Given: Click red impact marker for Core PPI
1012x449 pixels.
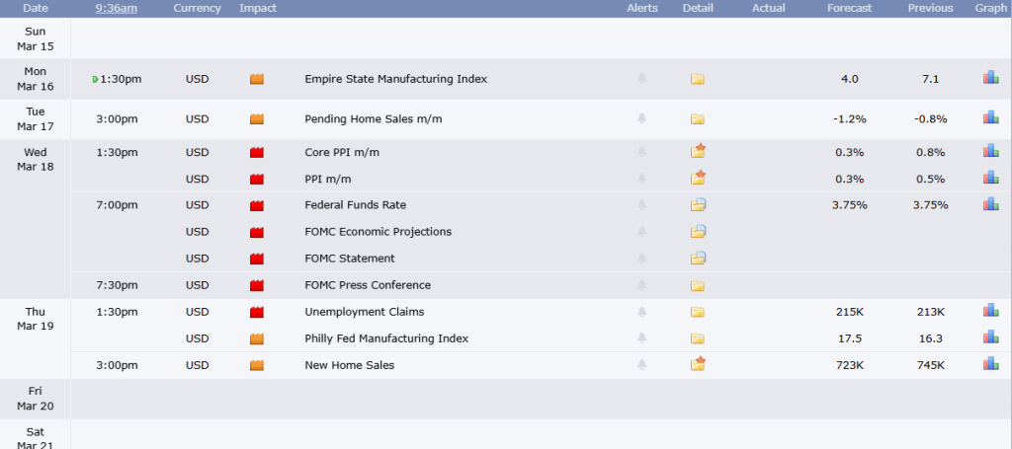Looking at the screenshot, I should [258, 153].
